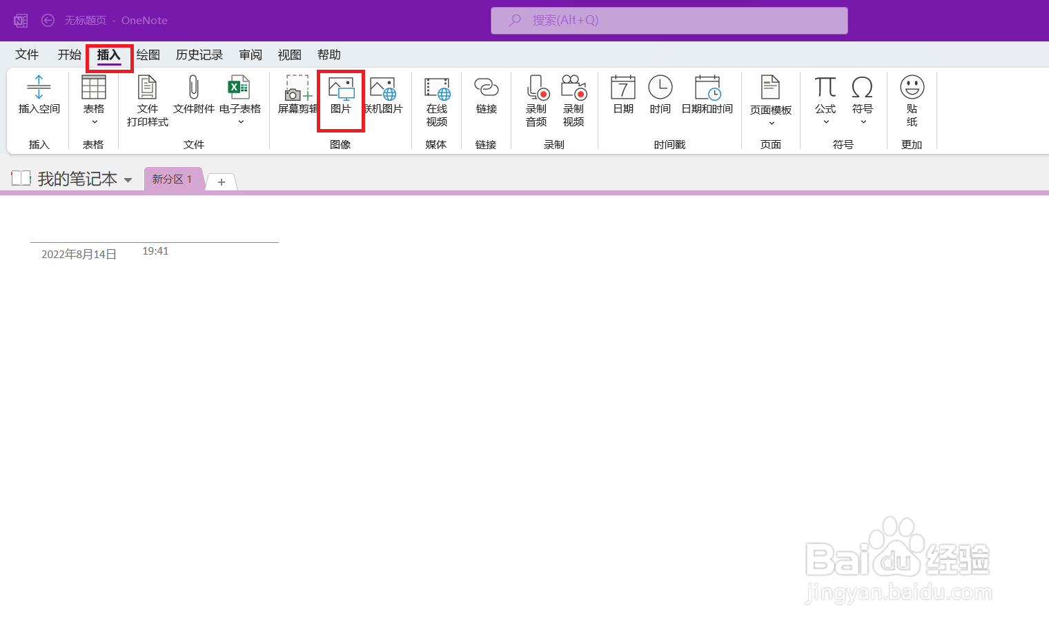Screen dimensions: 1049x628
Task: Select the 新分区 1 section tab
Action: coord(173,179)
